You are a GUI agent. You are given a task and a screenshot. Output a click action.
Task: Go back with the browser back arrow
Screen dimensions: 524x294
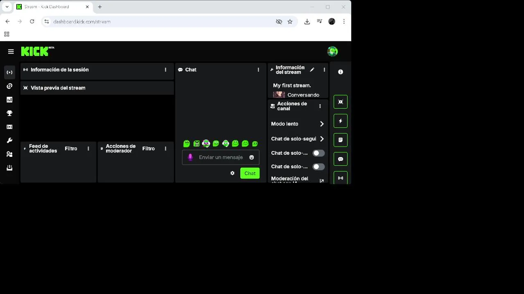point(7,21)
